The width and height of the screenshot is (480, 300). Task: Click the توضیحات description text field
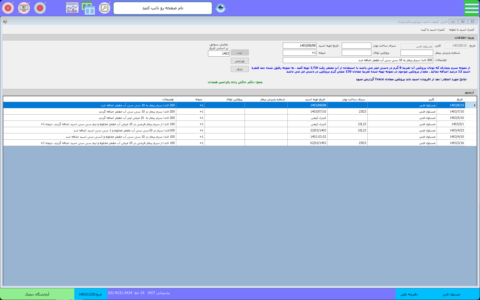[x=358, y=60]
